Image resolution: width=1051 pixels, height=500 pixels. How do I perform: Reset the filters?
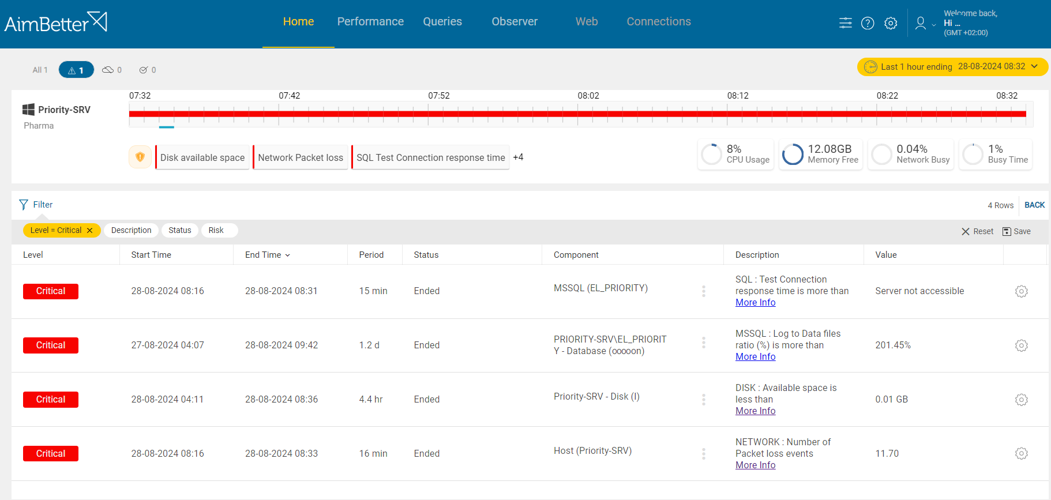(978, 231)
